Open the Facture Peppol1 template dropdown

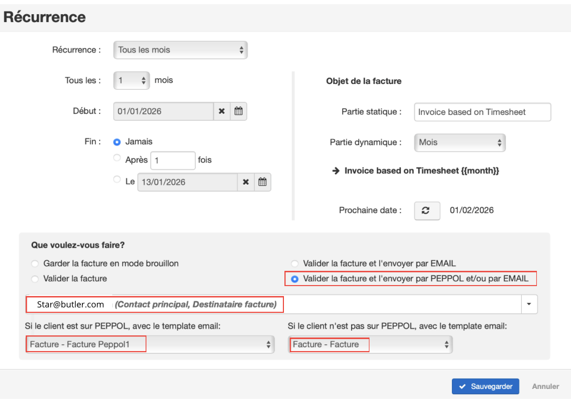150,344
